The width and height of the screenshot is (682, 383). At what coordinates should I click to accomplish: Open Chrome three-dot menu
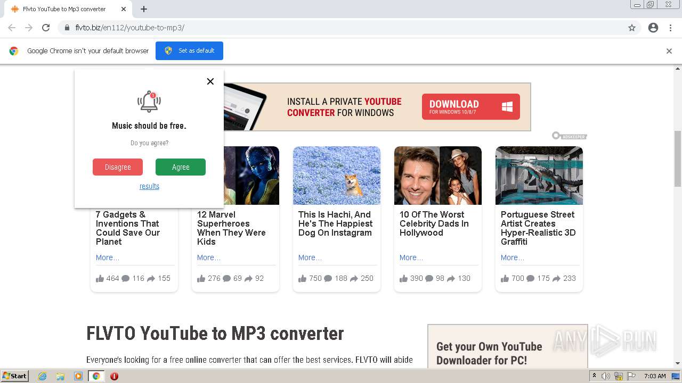click(670, 28)
